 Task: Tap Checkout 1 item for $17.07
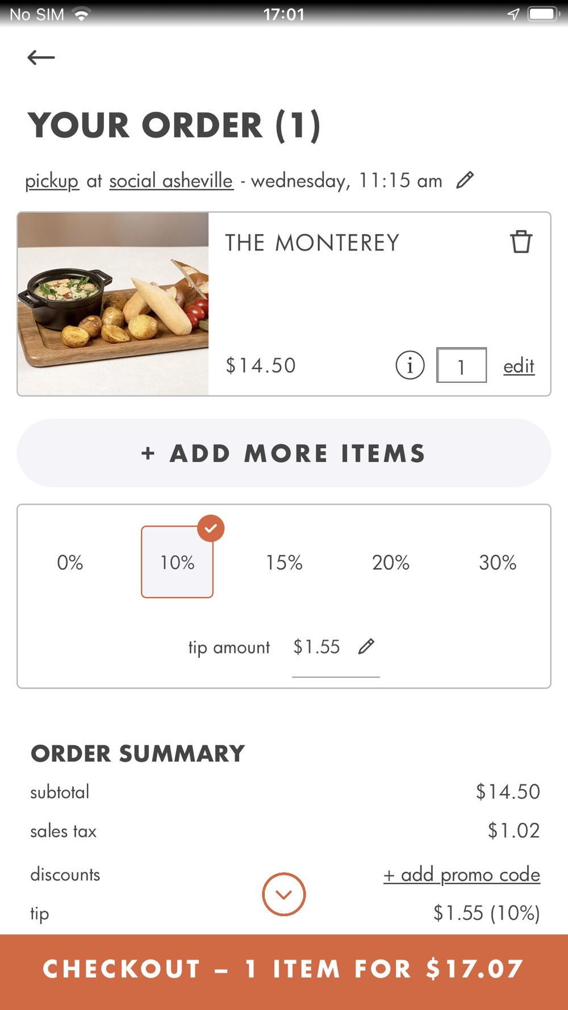click(284, 969)
